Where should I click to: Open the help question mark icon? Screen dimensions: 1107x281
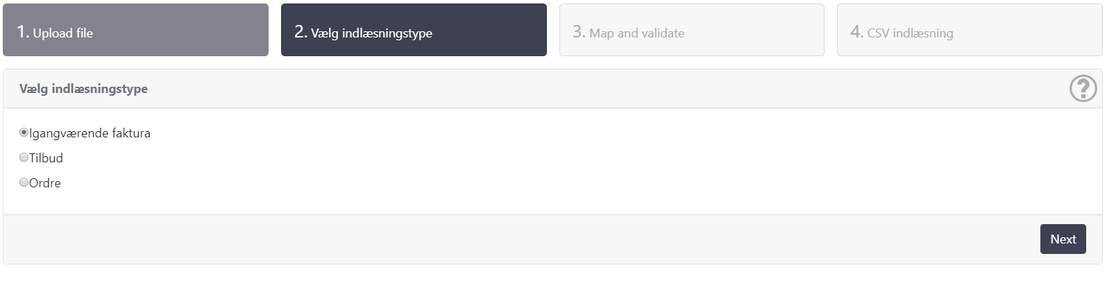[x=1083, y=89]
